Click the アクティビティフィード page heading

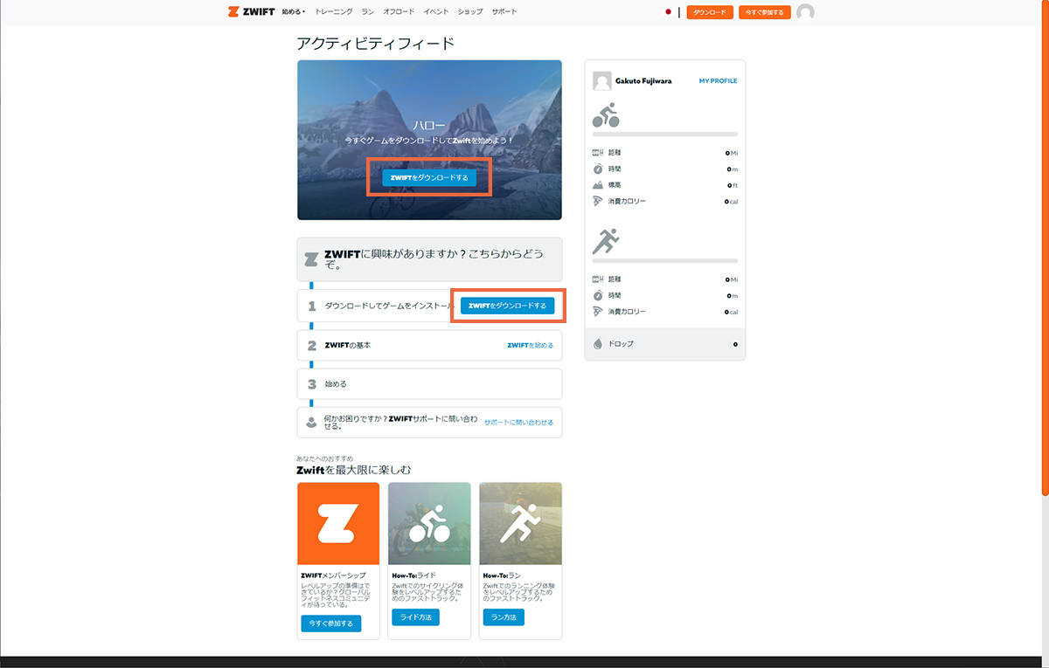pos(376,43)
